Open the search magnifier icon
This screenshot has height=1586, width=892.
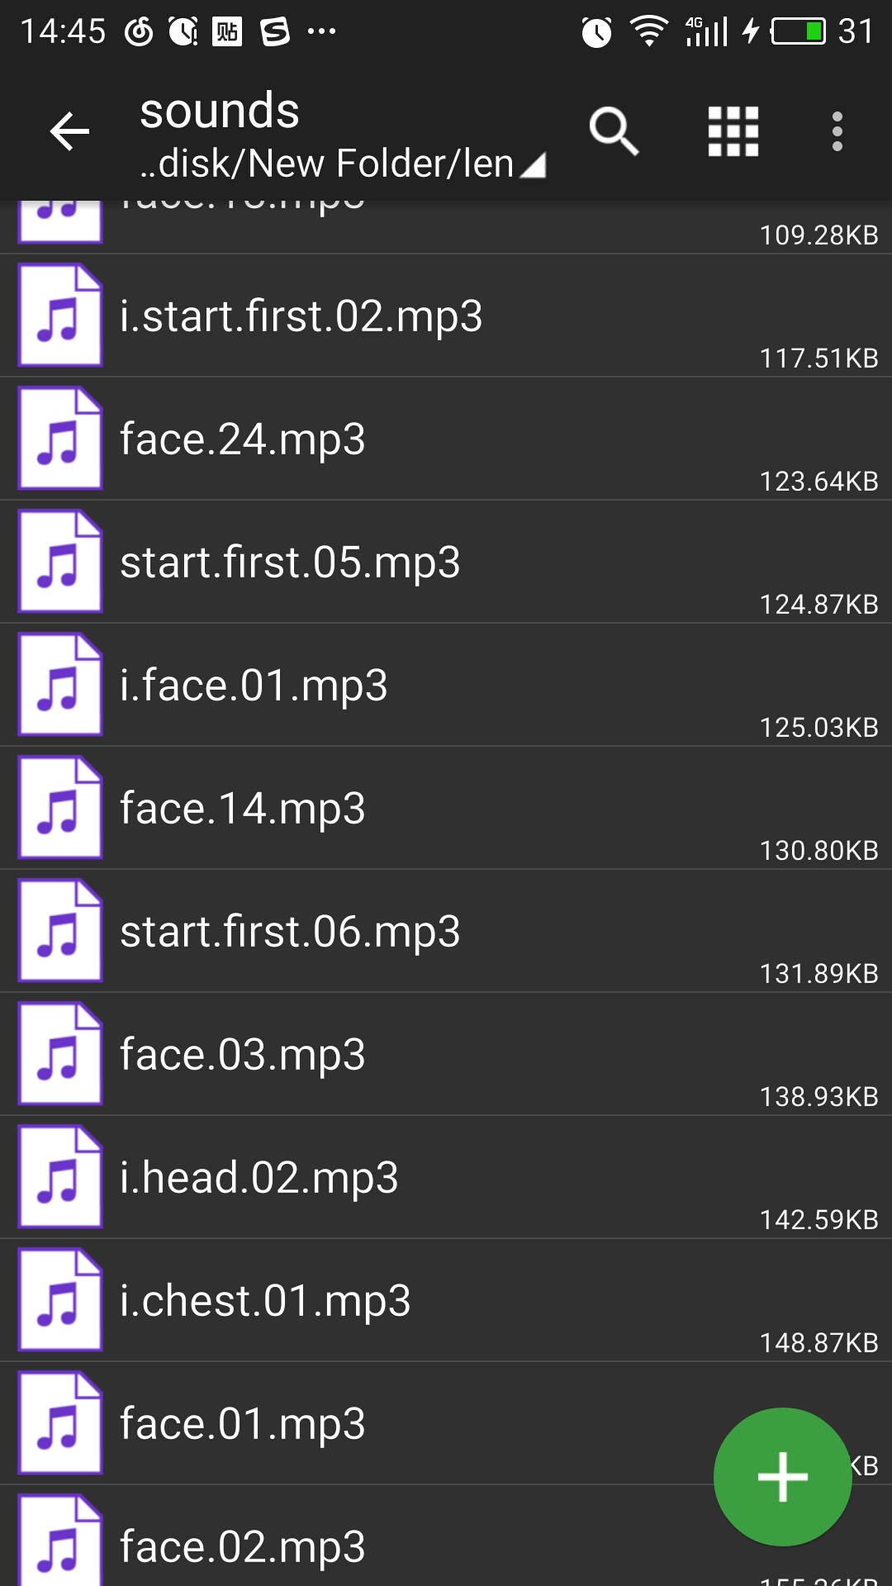tap(614, 131)
